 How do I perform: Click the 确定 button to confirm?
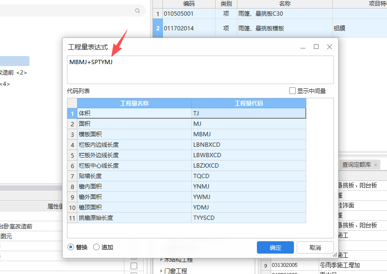point(275,247)
